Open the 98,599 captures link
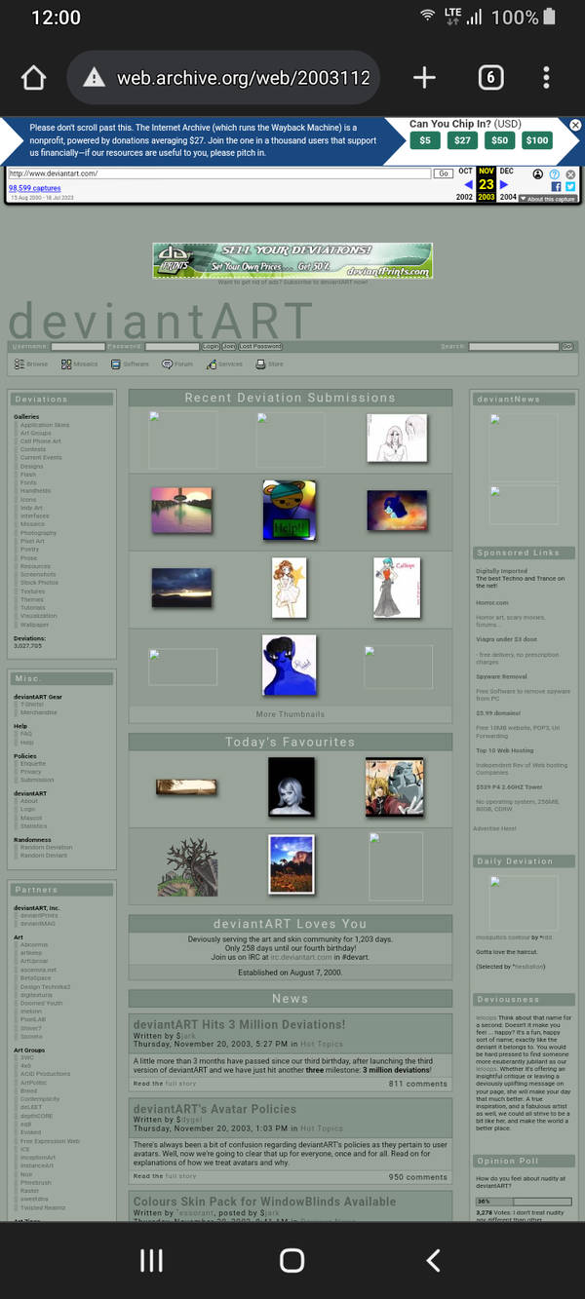 pos(34,188)
